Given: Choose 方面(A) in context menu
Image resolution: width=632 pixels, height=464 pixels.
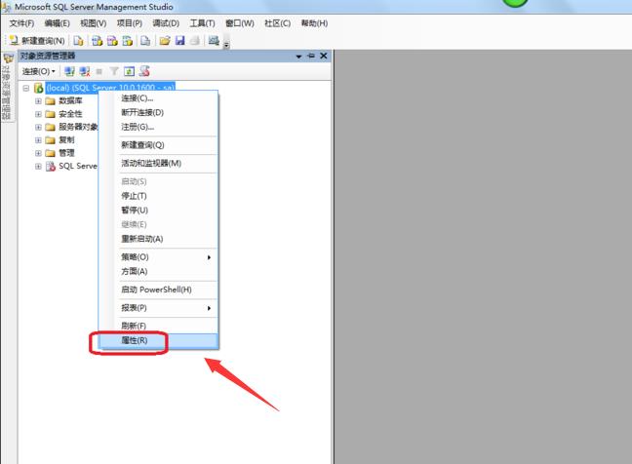Looking at the screenshot, I should tap(158, 271).
